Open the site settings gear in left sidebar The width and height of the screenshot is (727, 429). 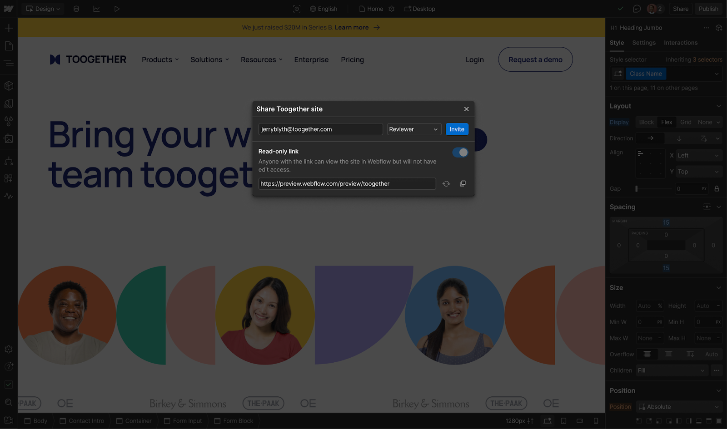[9, 349]
